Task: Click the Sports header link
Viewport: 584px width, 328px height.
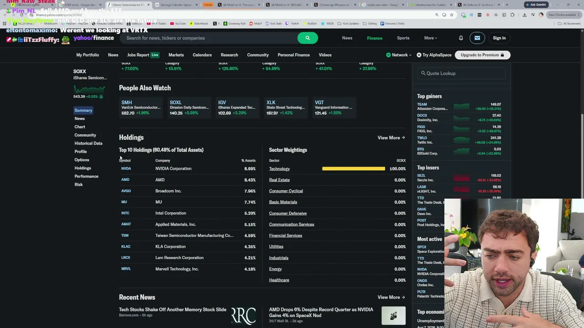Action: [x=403, y=38]
